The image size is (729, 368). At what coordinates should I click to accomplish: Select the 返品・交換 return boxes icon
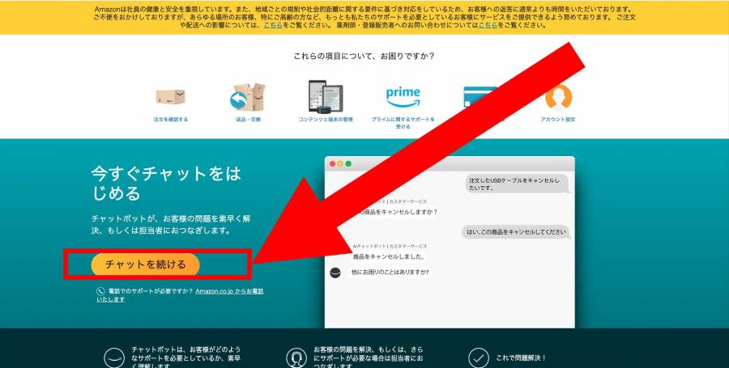(248, 96)
